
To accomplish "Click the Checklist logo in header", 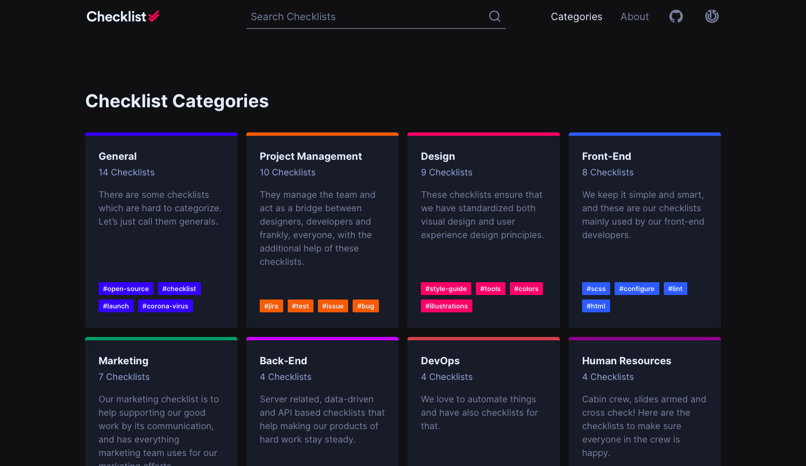I will tap(123, 17).
